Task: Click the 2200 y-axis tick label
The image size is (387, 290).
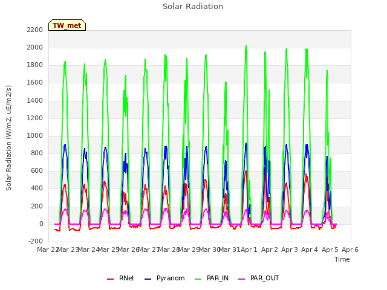Action: click(x=35, y=30)
